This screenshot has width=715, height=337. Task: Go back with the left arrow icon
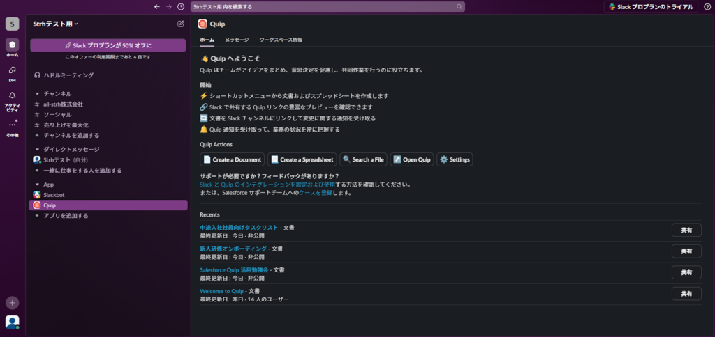[156, 6]
